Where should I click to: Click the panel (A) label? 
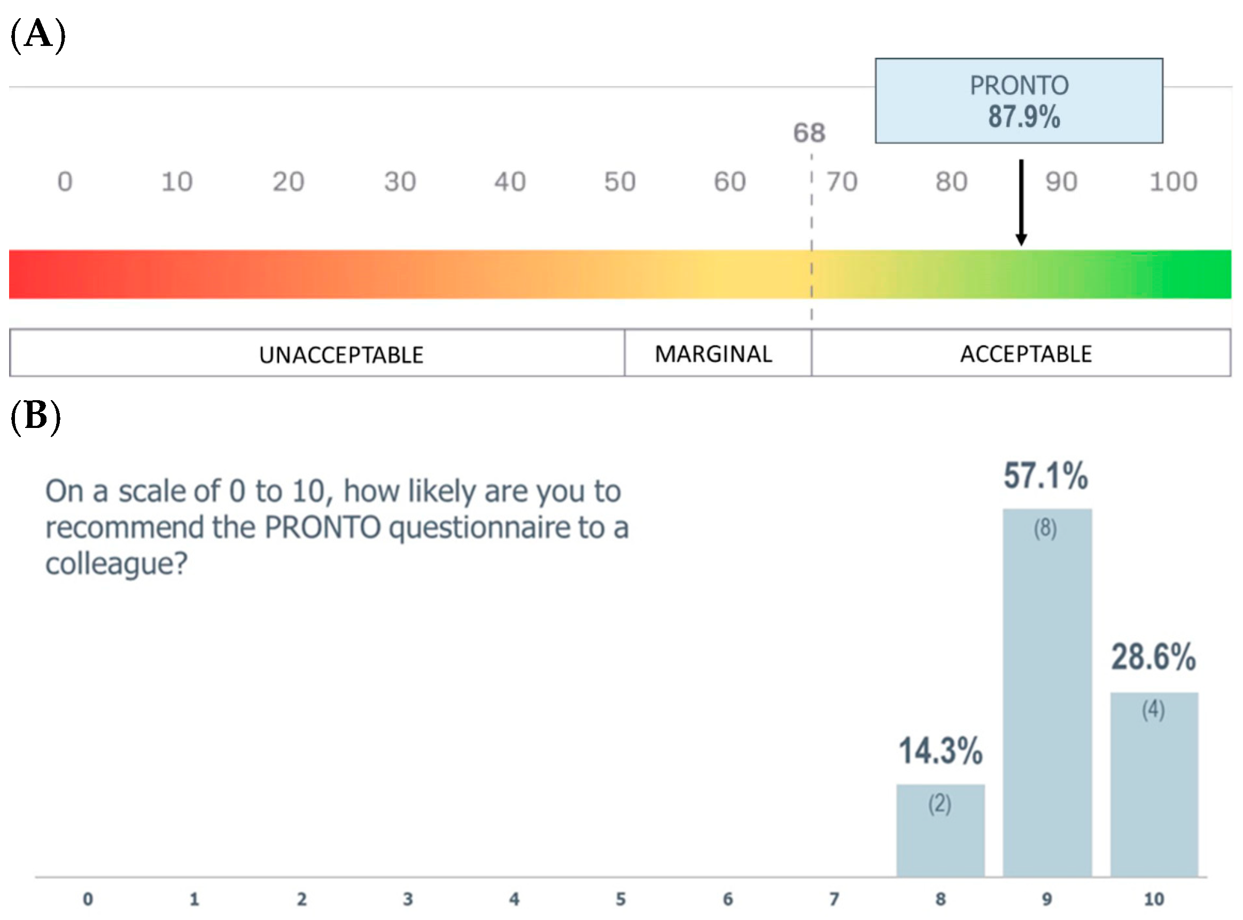(38, 35)
